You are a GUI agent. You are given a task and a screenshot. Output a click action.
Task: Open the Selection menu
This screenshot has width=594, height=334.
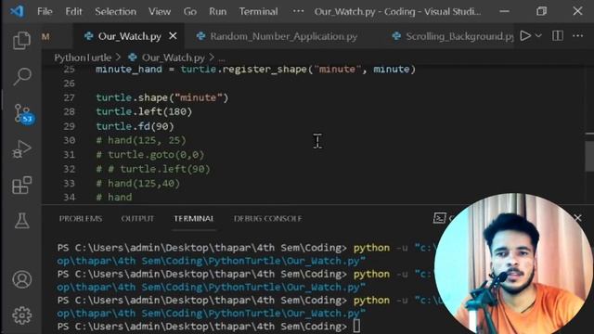click(x=115, y=11)
